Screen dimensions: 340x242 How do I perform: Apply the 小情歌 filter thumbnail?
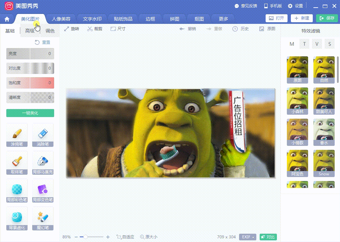click(x=297, y=132)
